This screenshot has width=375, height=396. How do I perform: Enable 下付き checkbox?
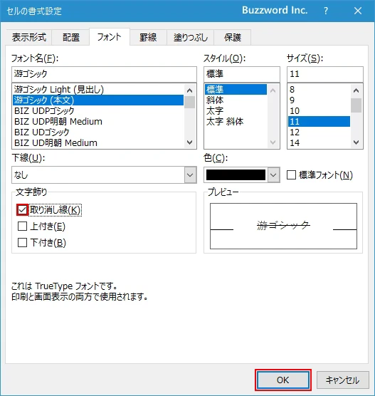[x=22, y=243]
